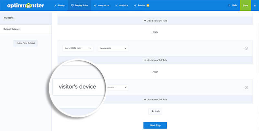Click the pause badge next to Publish
Screen dimensions: 259x131
point(148,6)
